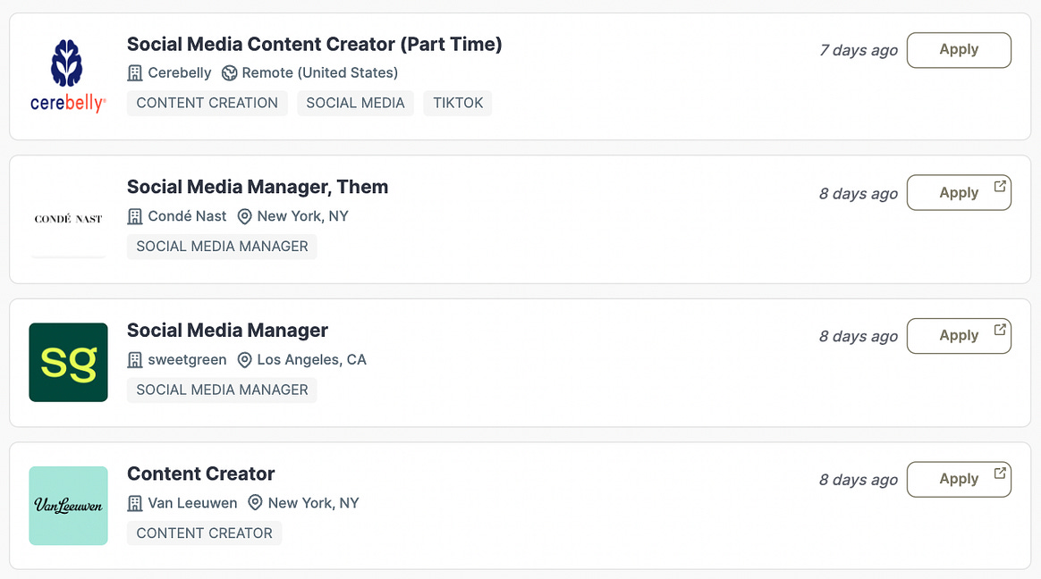This screenshot has height=579, width=1041.
Task: Select the TIKTOK tag
Action: [x=458, y=103]
